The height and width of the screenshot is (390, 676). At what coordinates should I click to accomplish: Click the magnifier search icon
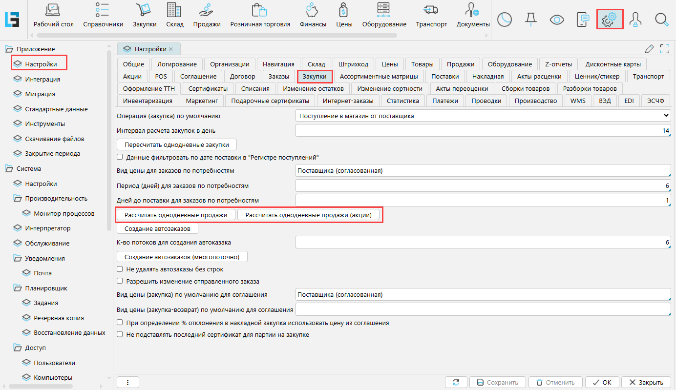click(661, 20)
